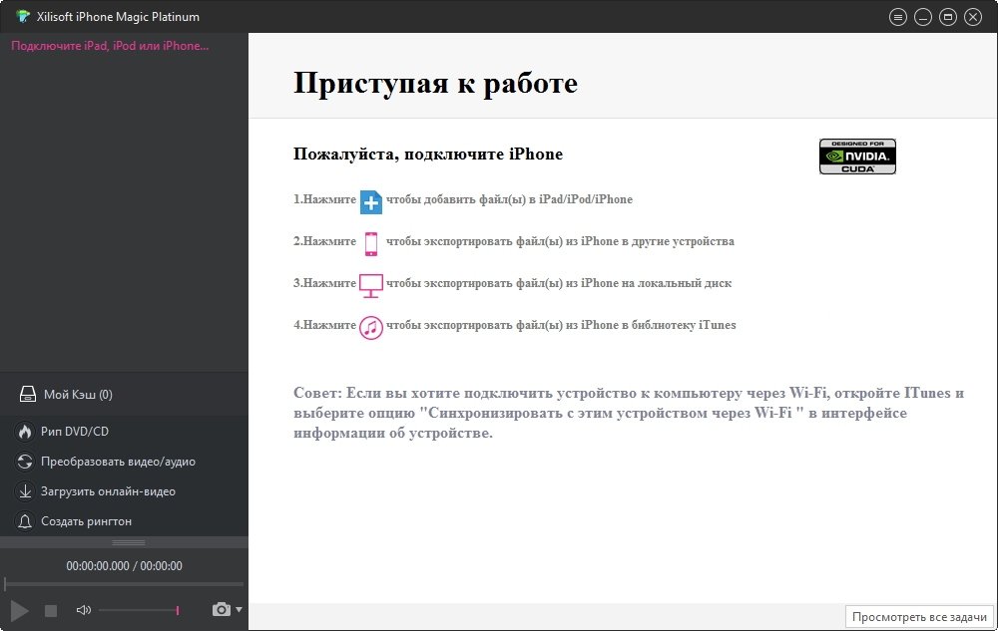Open the snapshot dropdown arrow next to camera
Viewport: 998px width, 631px height.
point(239,609)
